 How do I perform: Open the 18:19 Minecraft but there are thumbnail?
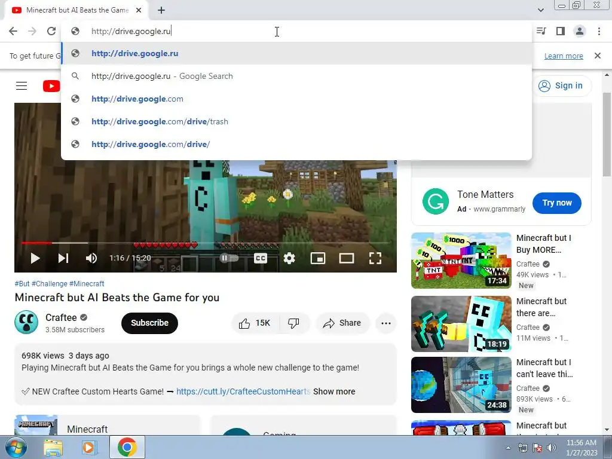tap(461, 323)
